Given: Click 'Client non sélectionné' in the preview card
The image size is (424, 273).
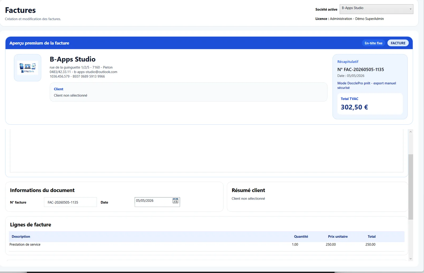Looking at the screenshot, I should (70, 95).
